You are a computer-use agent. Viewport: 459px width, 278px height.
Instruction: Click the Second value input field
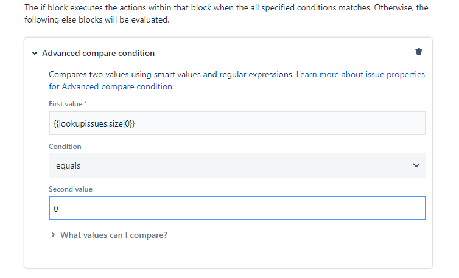[237, 208]
